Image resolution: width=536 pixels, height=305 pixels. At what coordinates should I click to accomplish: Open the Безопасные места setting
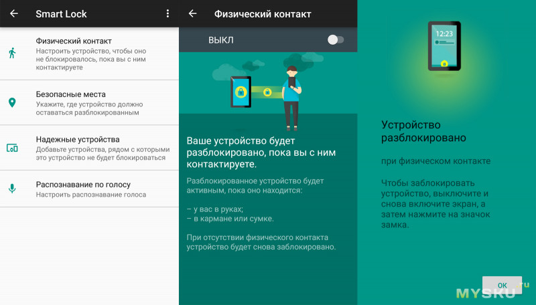click(x=89, y=103)
